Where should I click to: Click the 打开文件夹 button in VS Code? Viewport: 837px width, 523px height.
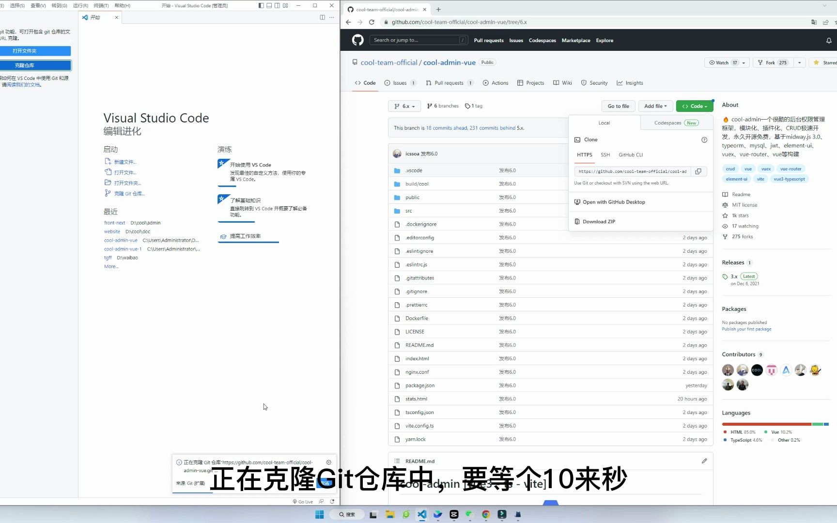pyautogui.click(x=35, y=51)
